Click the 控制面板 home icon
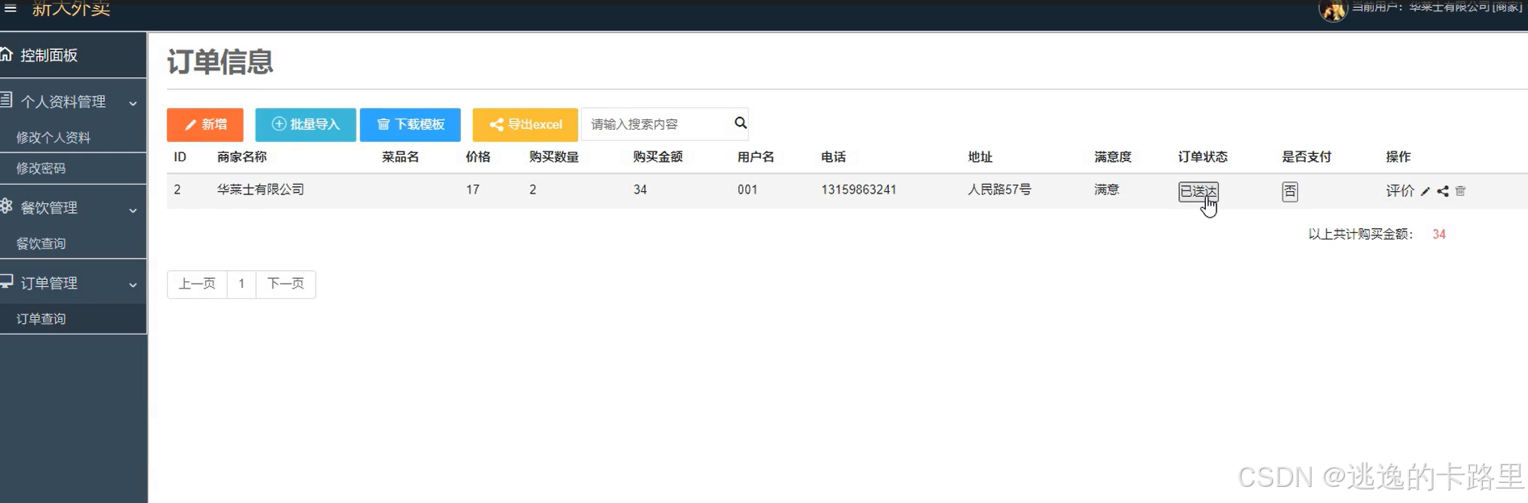This screenshot has width=1528, height=503. (x=6, y=54)
